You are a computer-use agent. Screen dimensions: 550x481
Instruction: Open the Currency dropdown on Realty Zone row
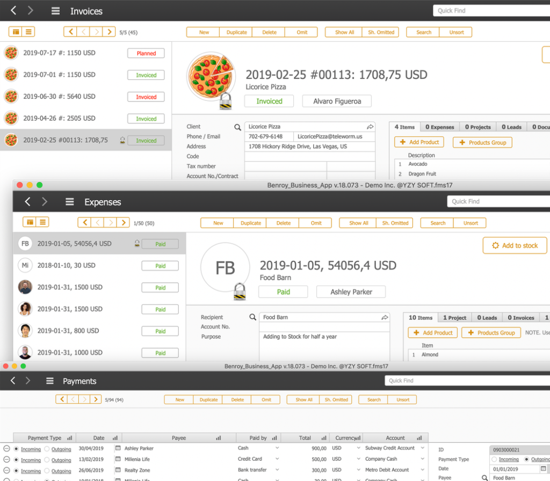coord(358,471)
